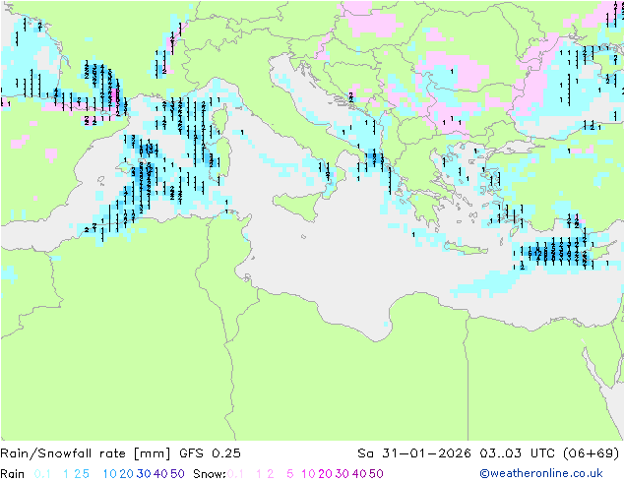Select the Snow legend value 50

(376, 474)
